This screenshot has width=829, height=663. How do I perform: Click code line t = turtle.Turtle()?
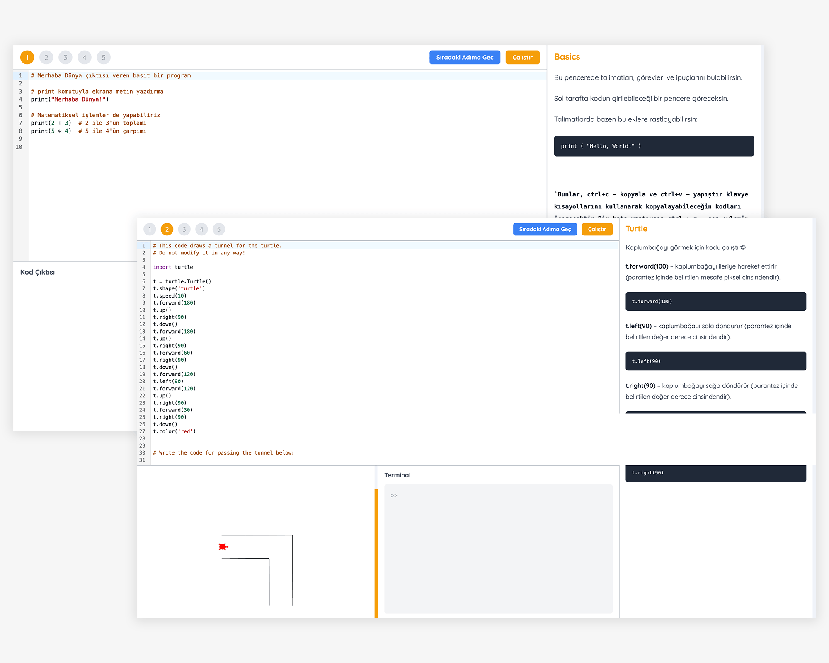(182, 281)
